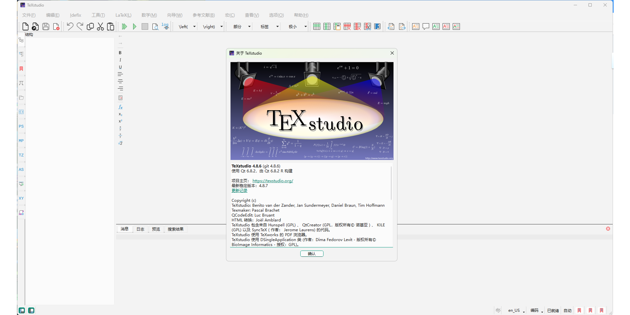The height and width of the screenshot is (315, 630).
Task: Click the stop compilation icon
Action: point(145,26)
